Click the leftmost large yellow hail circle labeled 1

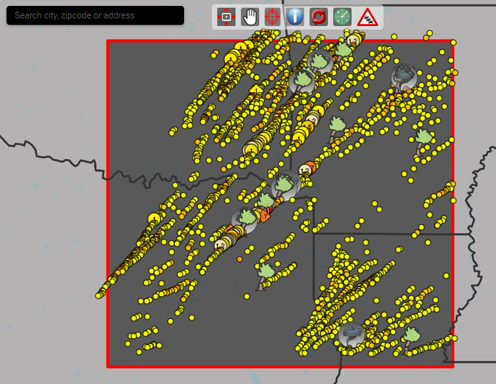(154, 219)
